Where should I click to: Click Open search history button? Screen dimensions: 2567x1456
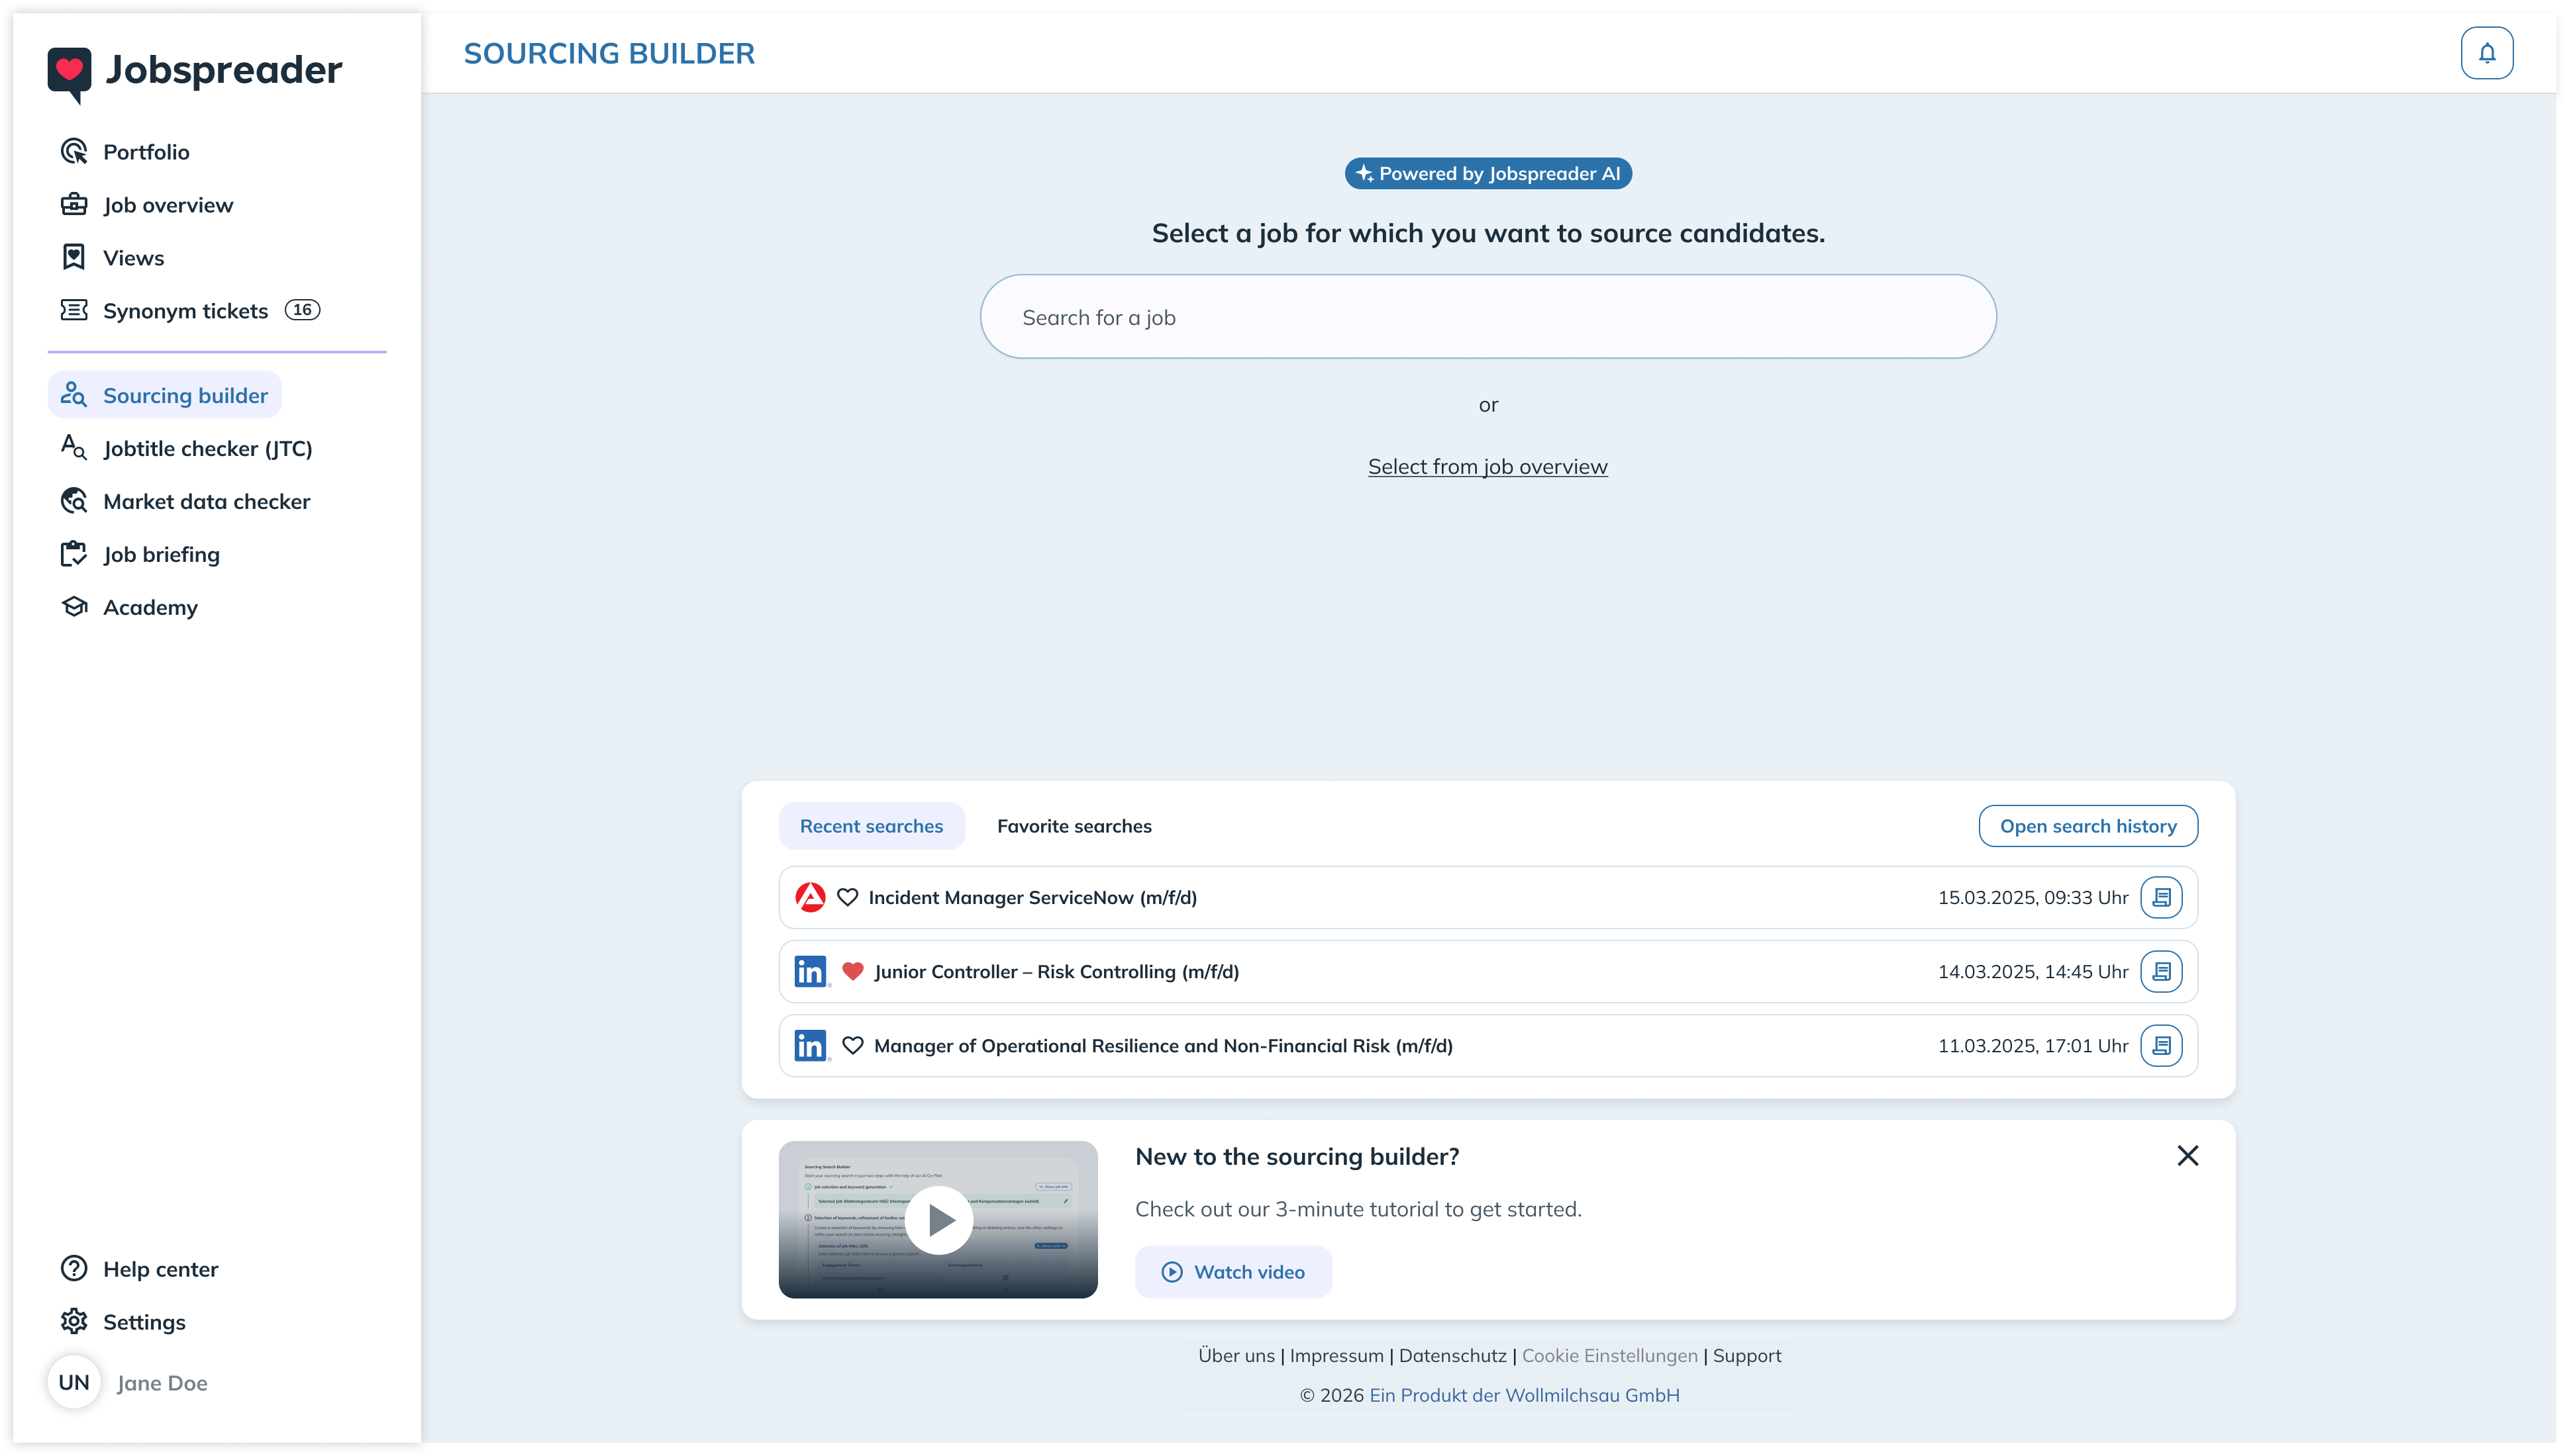[2088, 826]
